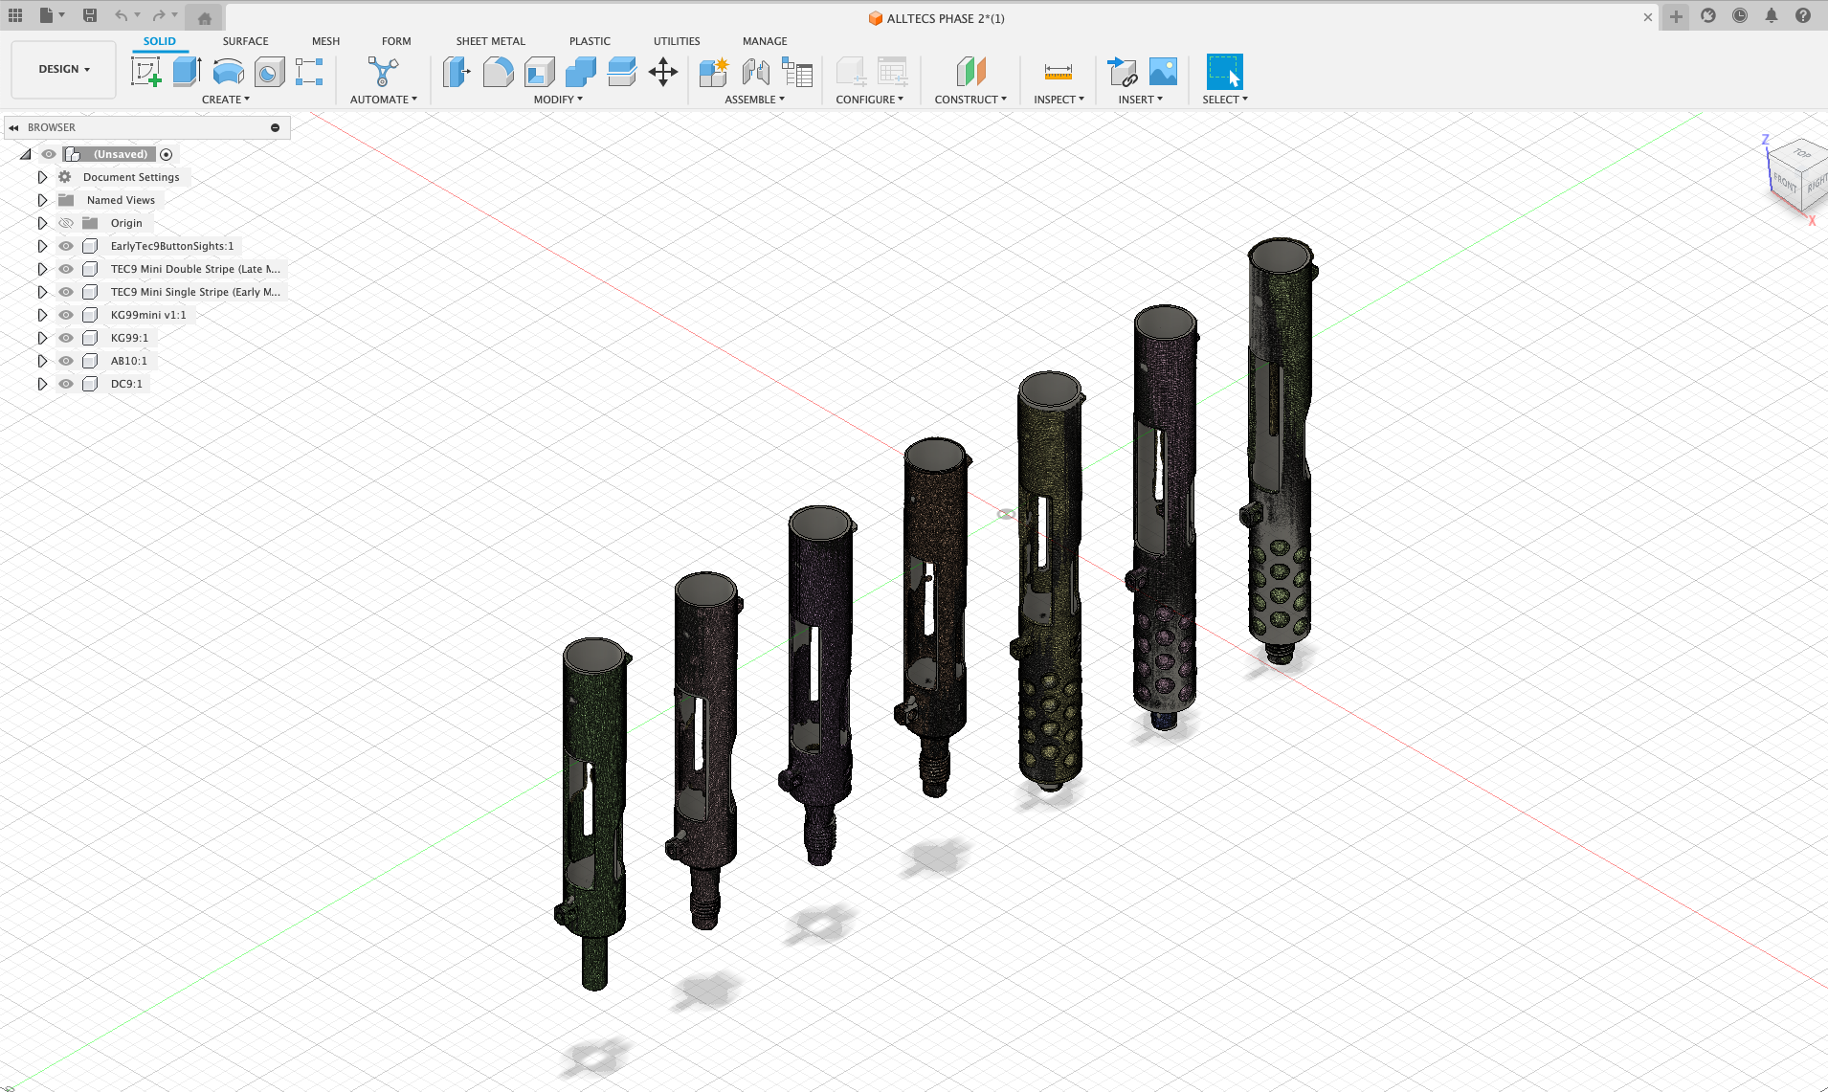
Task: Select the Create Sketch tool
Action: pyautogui.click(x=145, y=72)
